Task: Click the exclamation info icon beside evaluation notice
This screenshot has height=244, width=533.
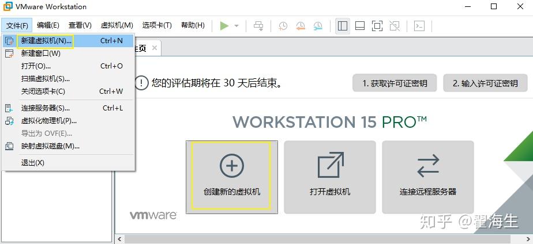Action: coord(141,83)
